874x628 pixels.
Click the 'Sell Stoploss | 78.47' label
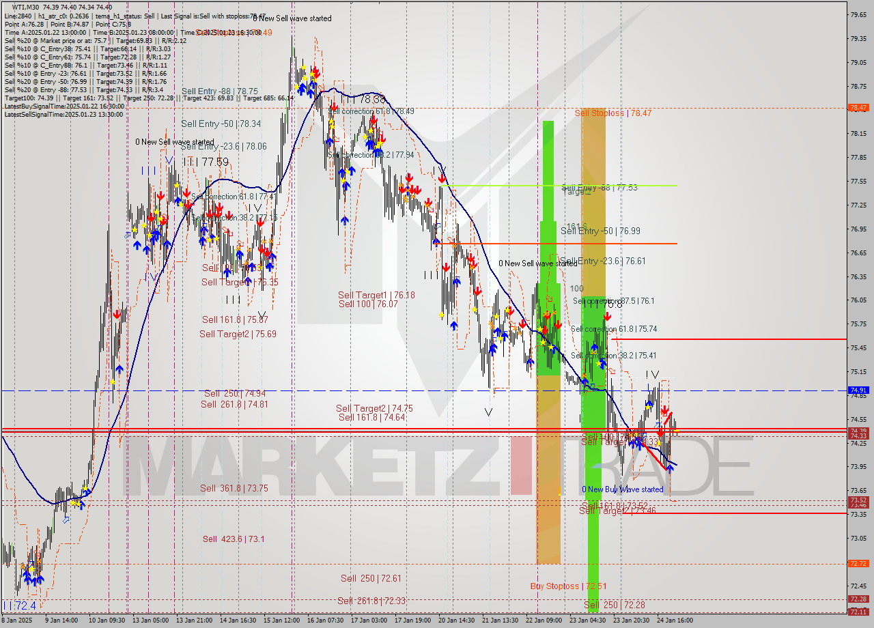click(x=612, y=113)
